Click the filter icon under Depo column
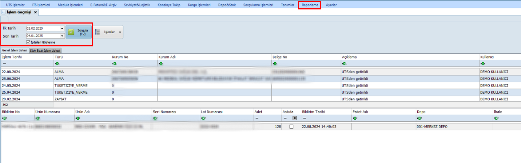 [x=419, y=118]
